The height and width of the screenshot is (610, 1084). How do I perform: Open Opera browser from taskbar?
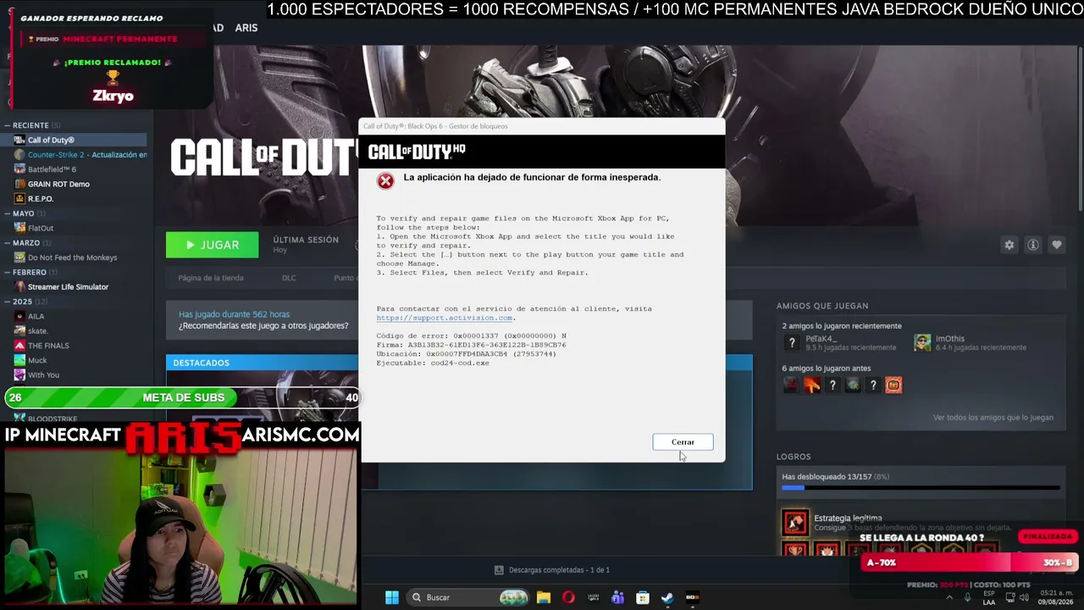568,597
